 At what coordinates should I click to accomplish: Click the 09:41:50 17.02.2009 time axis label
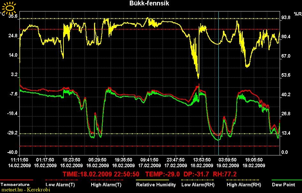[149, 162]
